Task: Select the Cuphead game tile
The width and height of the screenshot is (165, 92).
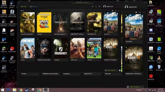Action: pos(44,24)
